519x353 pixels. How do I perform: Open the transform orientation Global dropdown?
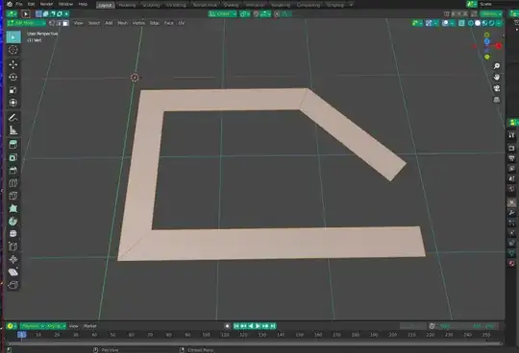[x=222, y=13]
